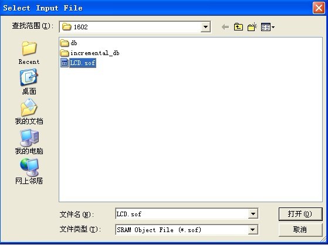Expand the 文件类型 file type dropdown
The width and height of the screenshot is (328, 245).
253,230
